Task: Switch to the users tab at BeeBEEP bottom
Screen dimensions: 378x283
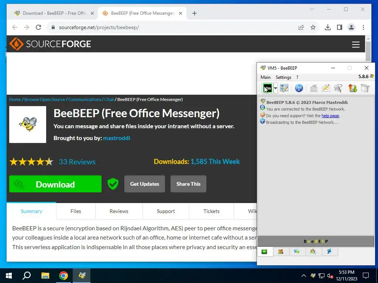Action: (281, 252)
